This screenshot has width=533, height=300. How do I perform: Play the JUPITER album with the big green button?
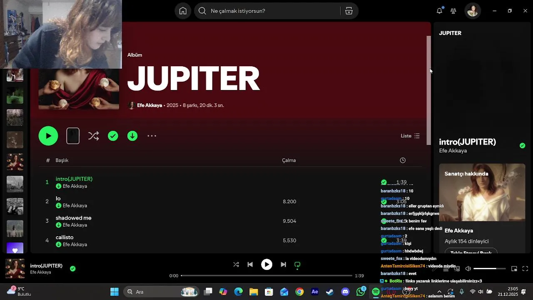tap(48, 136)
